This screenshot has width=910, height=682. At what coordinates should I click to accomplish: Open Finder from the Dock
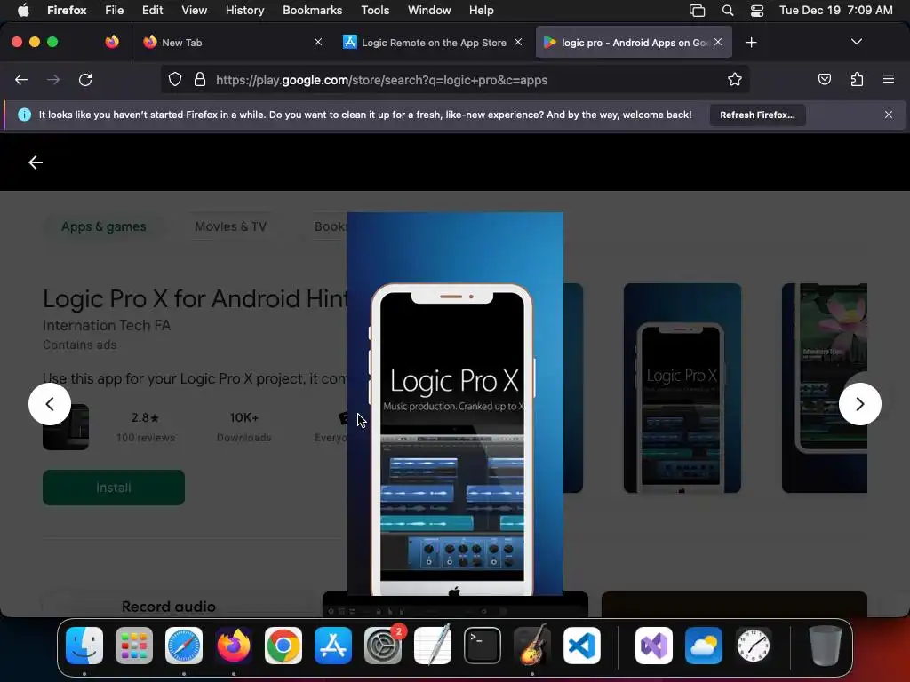84,646
